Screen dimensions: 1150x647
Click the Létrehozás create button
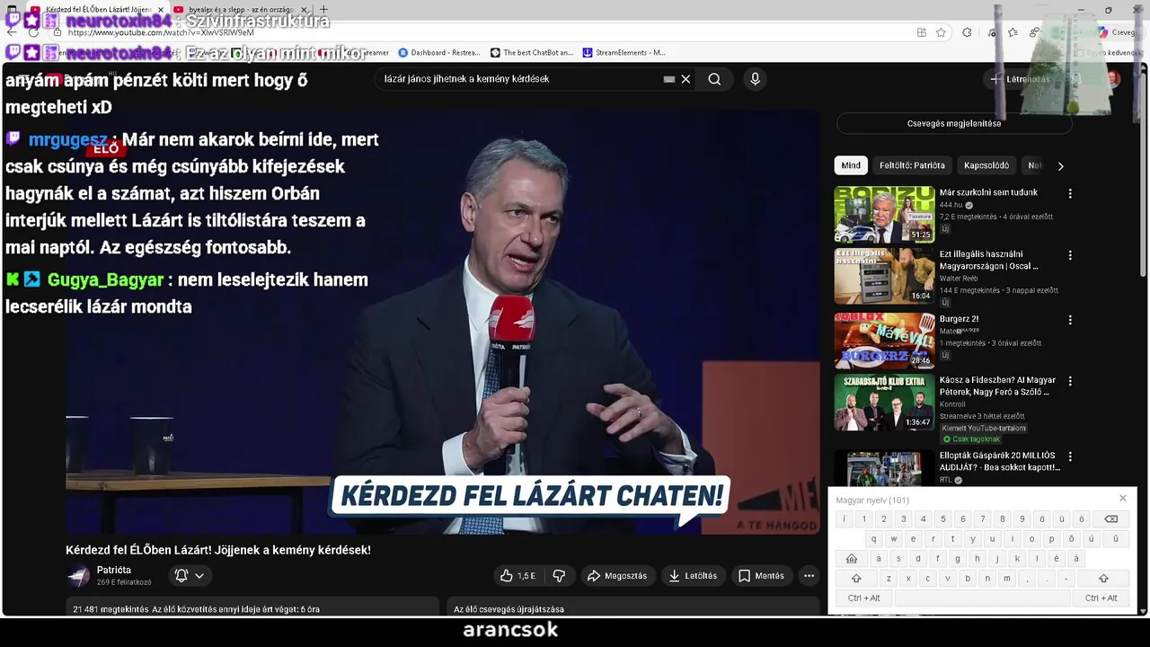(x=1020, y=79)
